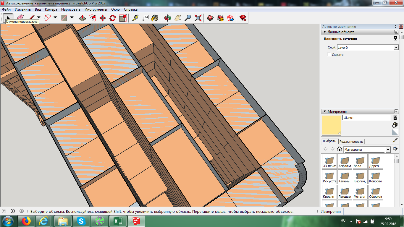Screen dimensions: 404x227
Task: Open the Кровля materials folder
Action: pyautogui.click(x=329, y=192)
